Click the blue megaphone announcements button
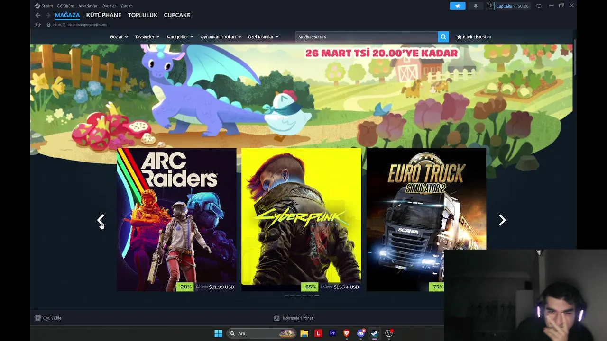Image resolution: width=607 pixels, height=341 pixels. tap(458, 6)
